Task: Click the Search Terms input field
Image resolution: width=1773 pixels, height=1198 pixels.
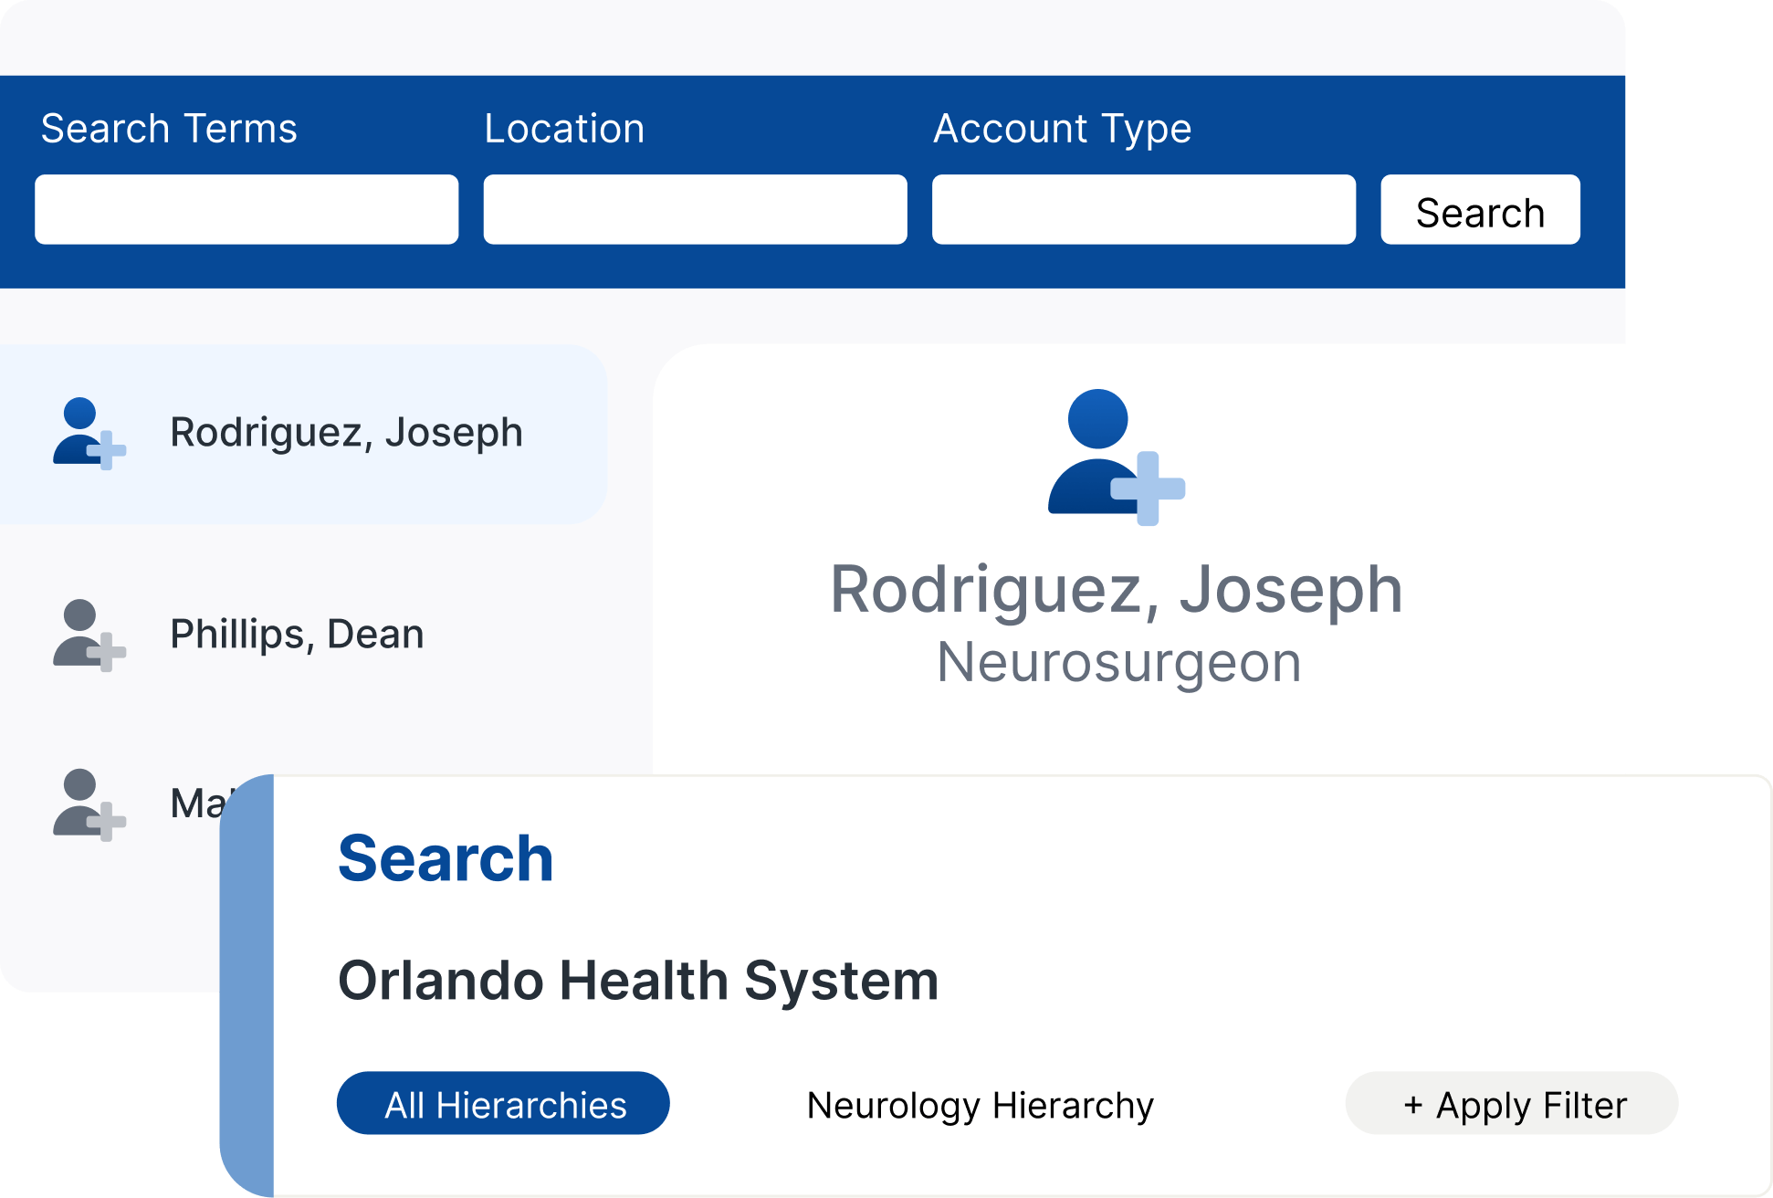Action: [x=247, y=210]
